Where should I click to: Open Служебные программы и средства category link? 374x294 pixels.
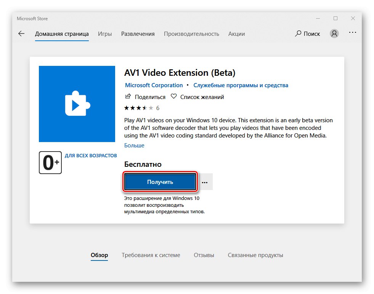pyautogui.click(x=241, y=85)
